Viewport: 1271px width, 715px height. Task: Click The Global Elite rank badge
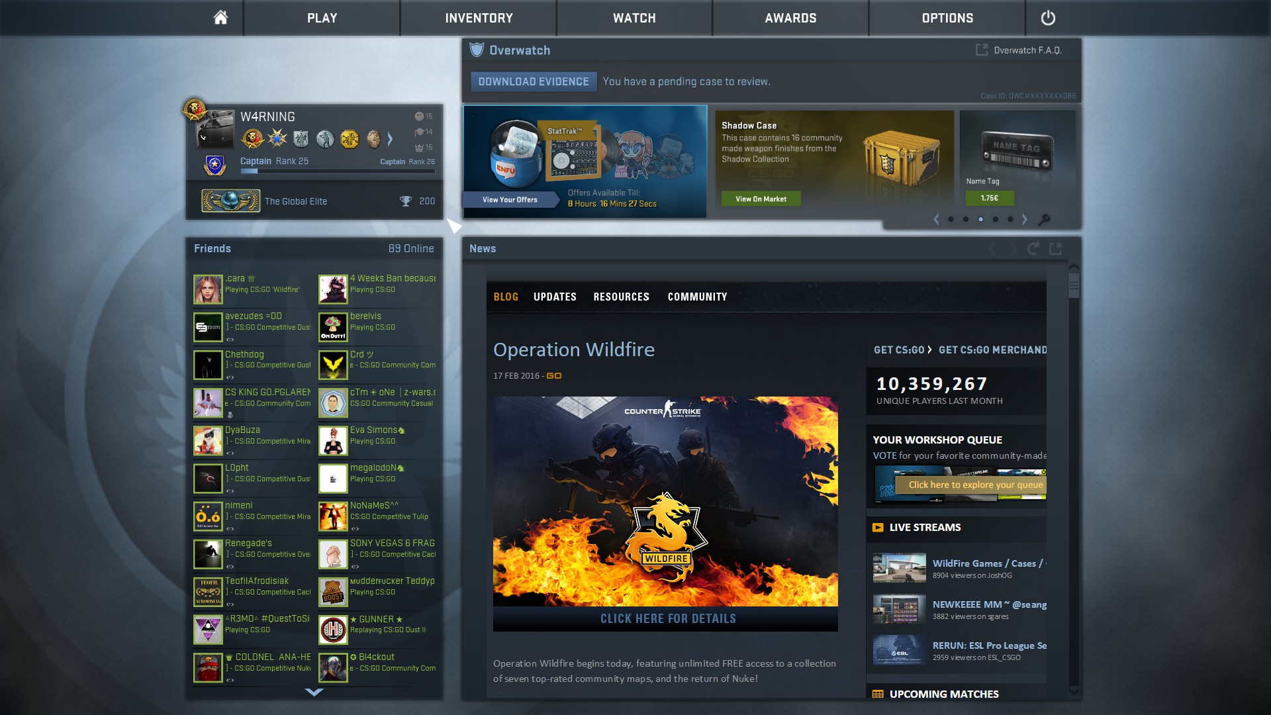click(x=230, y=201)
